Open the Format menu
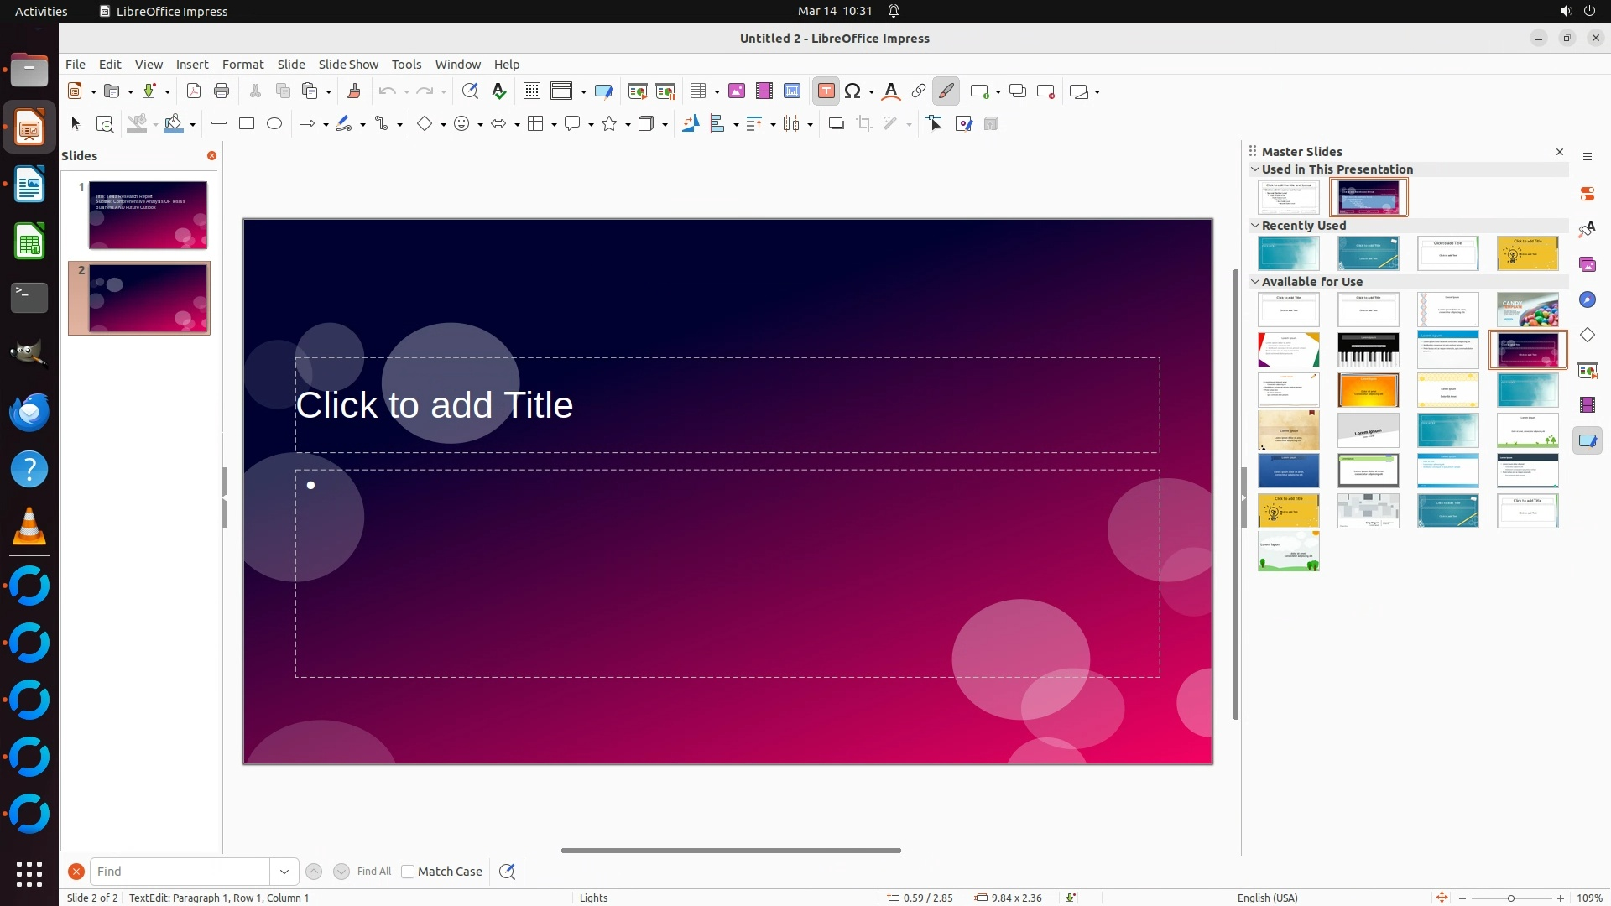Viewport: 1611px width, 906px height. coord(242,65)
